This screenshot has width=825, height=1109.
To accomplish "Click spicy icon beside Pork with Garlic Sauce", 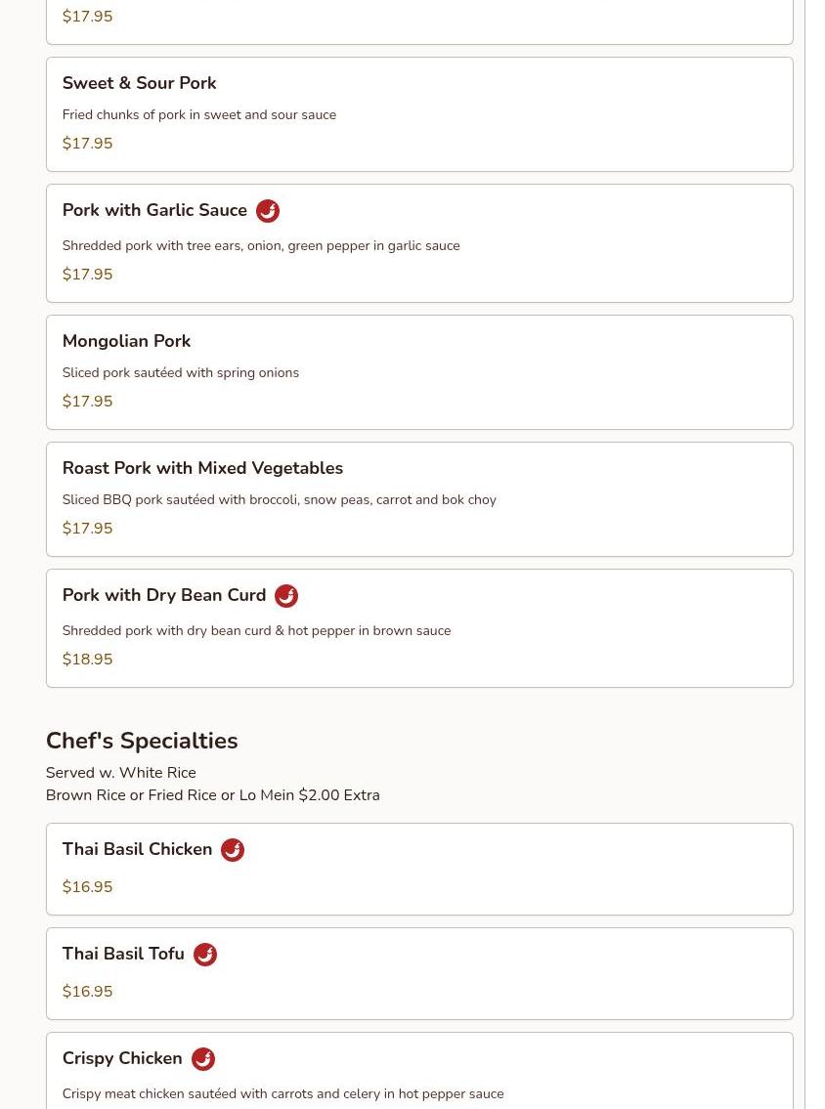I will [x=267, y=211].
